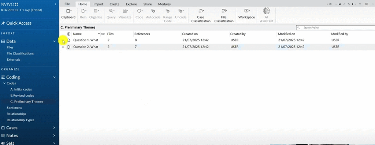This screenshot has width=375, height=145.
Task: Open the File menu tab
Action: click(x=67, y=4)
